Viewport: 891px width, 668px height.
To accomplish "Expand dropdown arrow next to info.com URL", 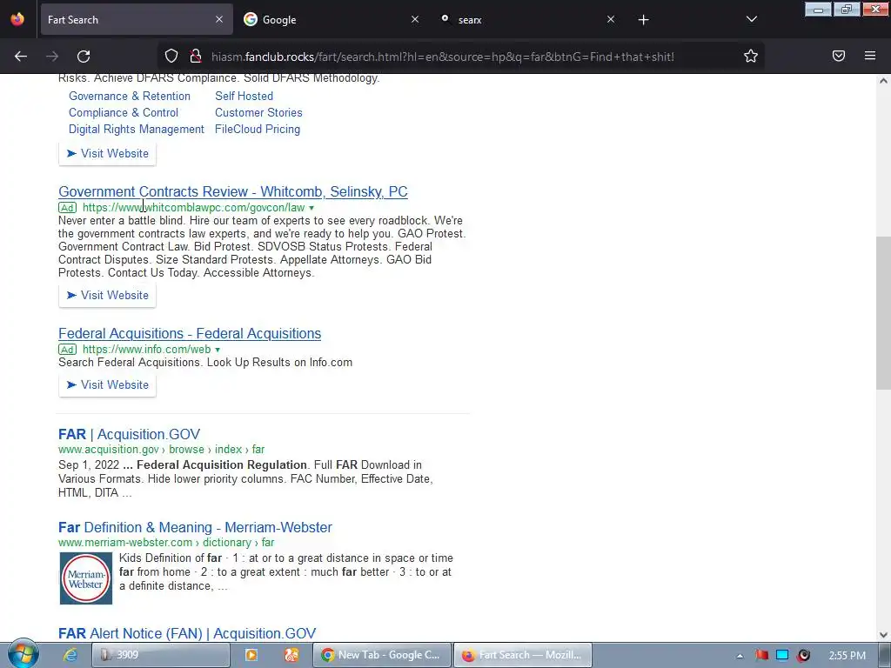I will tap(218, 350).
